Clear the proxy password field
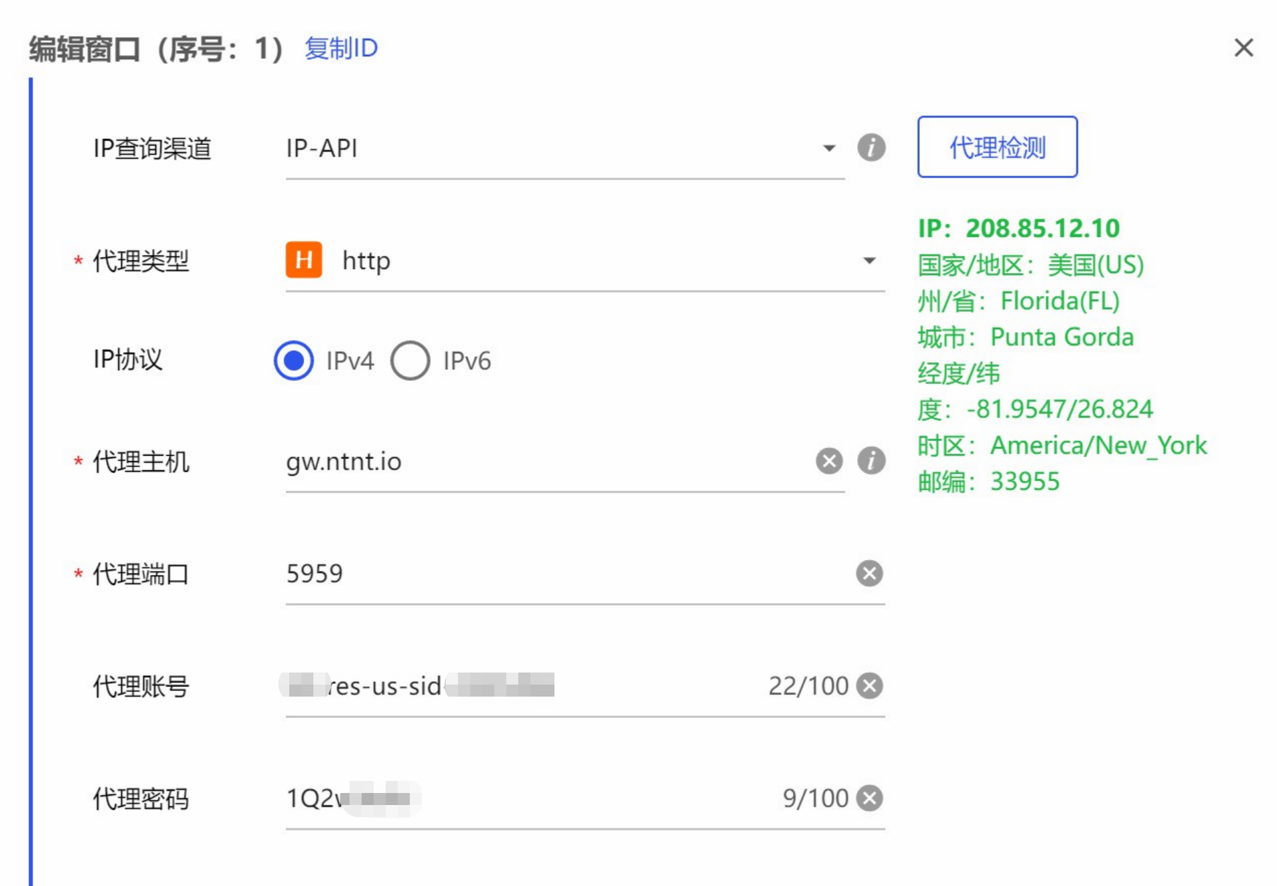The height and width of the screenshot is (886, 1277). tap(869, 798)
